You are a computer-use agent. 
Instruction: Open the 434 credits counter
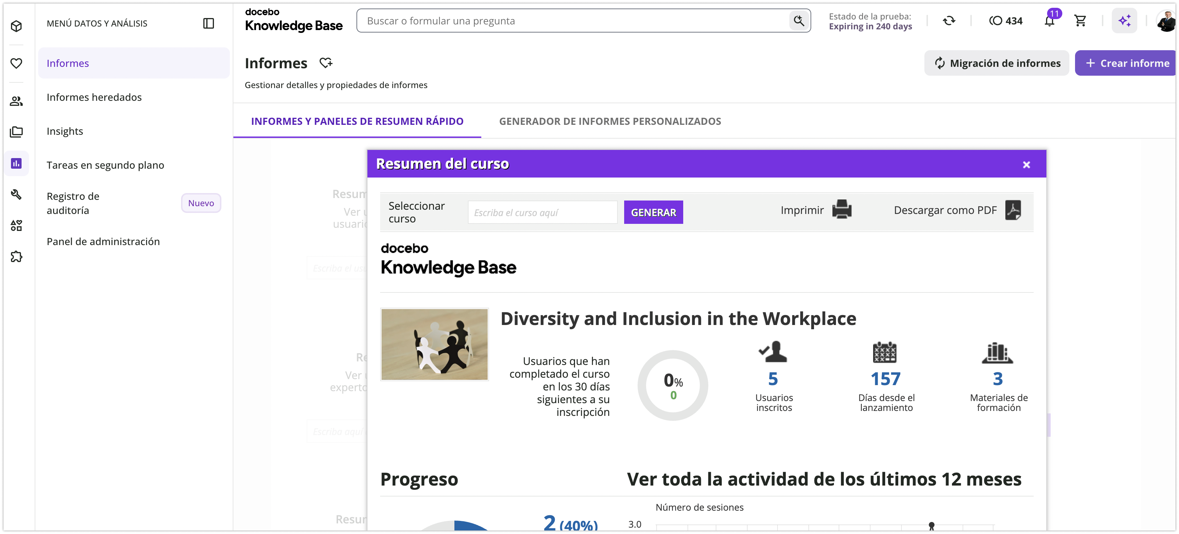coord(1005,21)
